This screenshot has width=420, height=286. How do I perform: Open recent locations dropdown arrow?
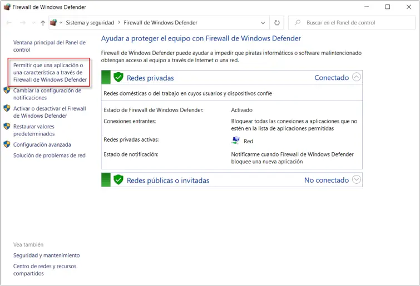[33, 23]
